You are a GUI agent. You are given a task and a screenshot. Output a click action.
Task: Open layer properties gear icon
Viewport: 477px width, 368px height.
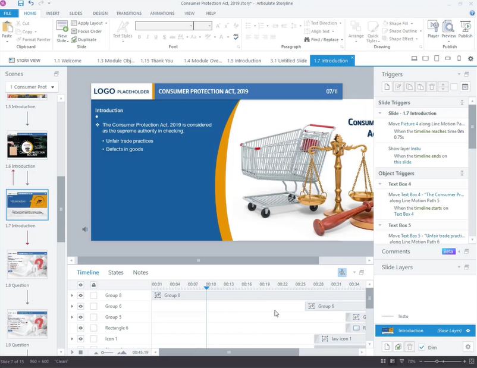pos(468,347)
